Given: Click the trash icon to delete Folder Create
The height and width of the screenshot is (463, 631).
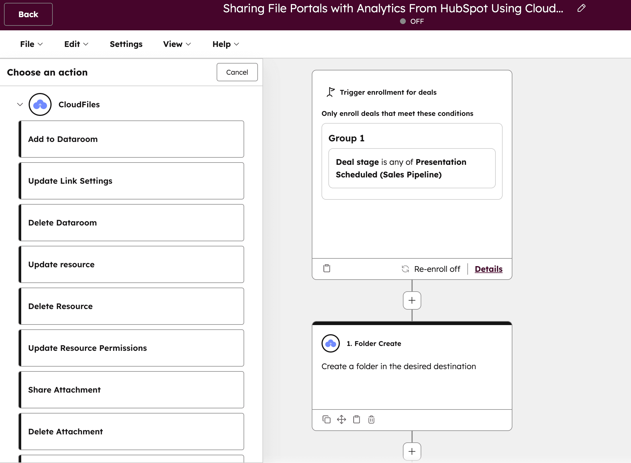Looking at the screenshot, I should [371, 420].
